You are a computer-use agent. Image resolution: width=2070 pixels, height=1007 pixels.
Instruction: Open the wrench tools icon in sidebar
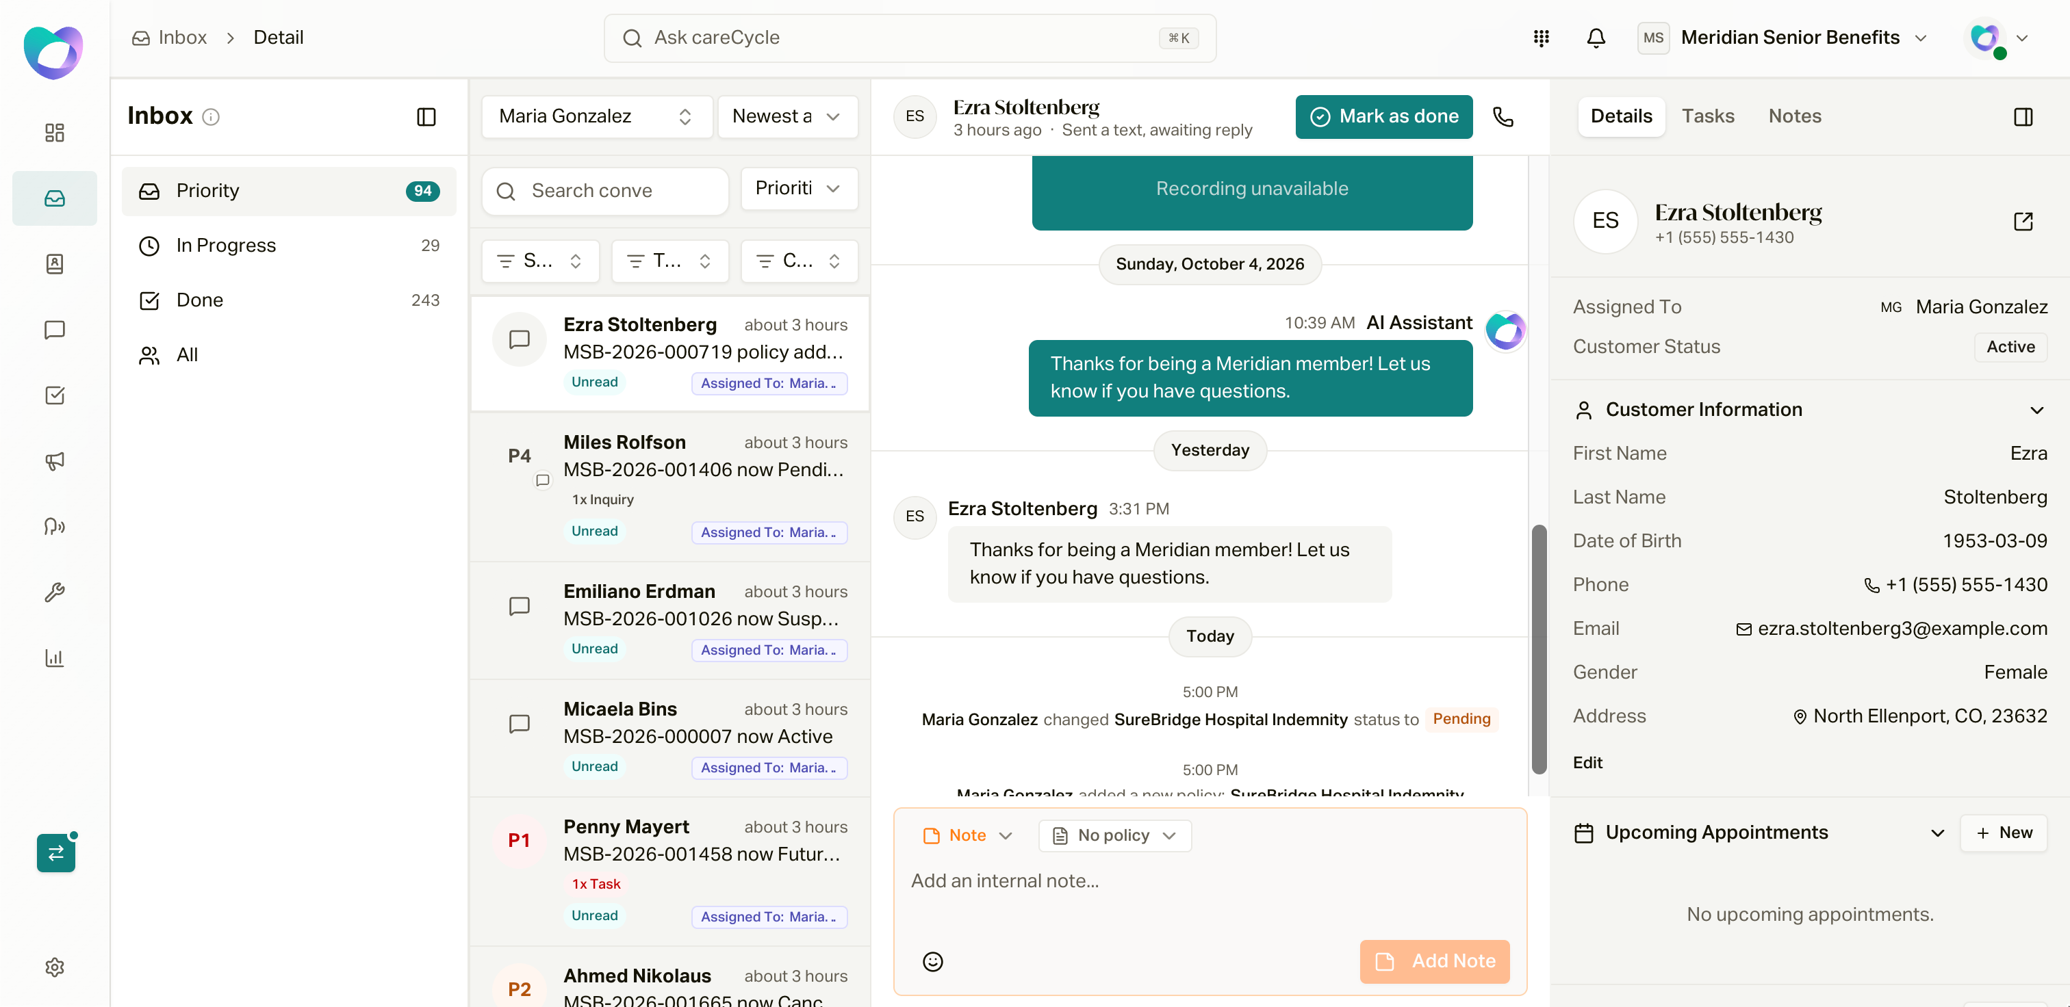[54, 592]
